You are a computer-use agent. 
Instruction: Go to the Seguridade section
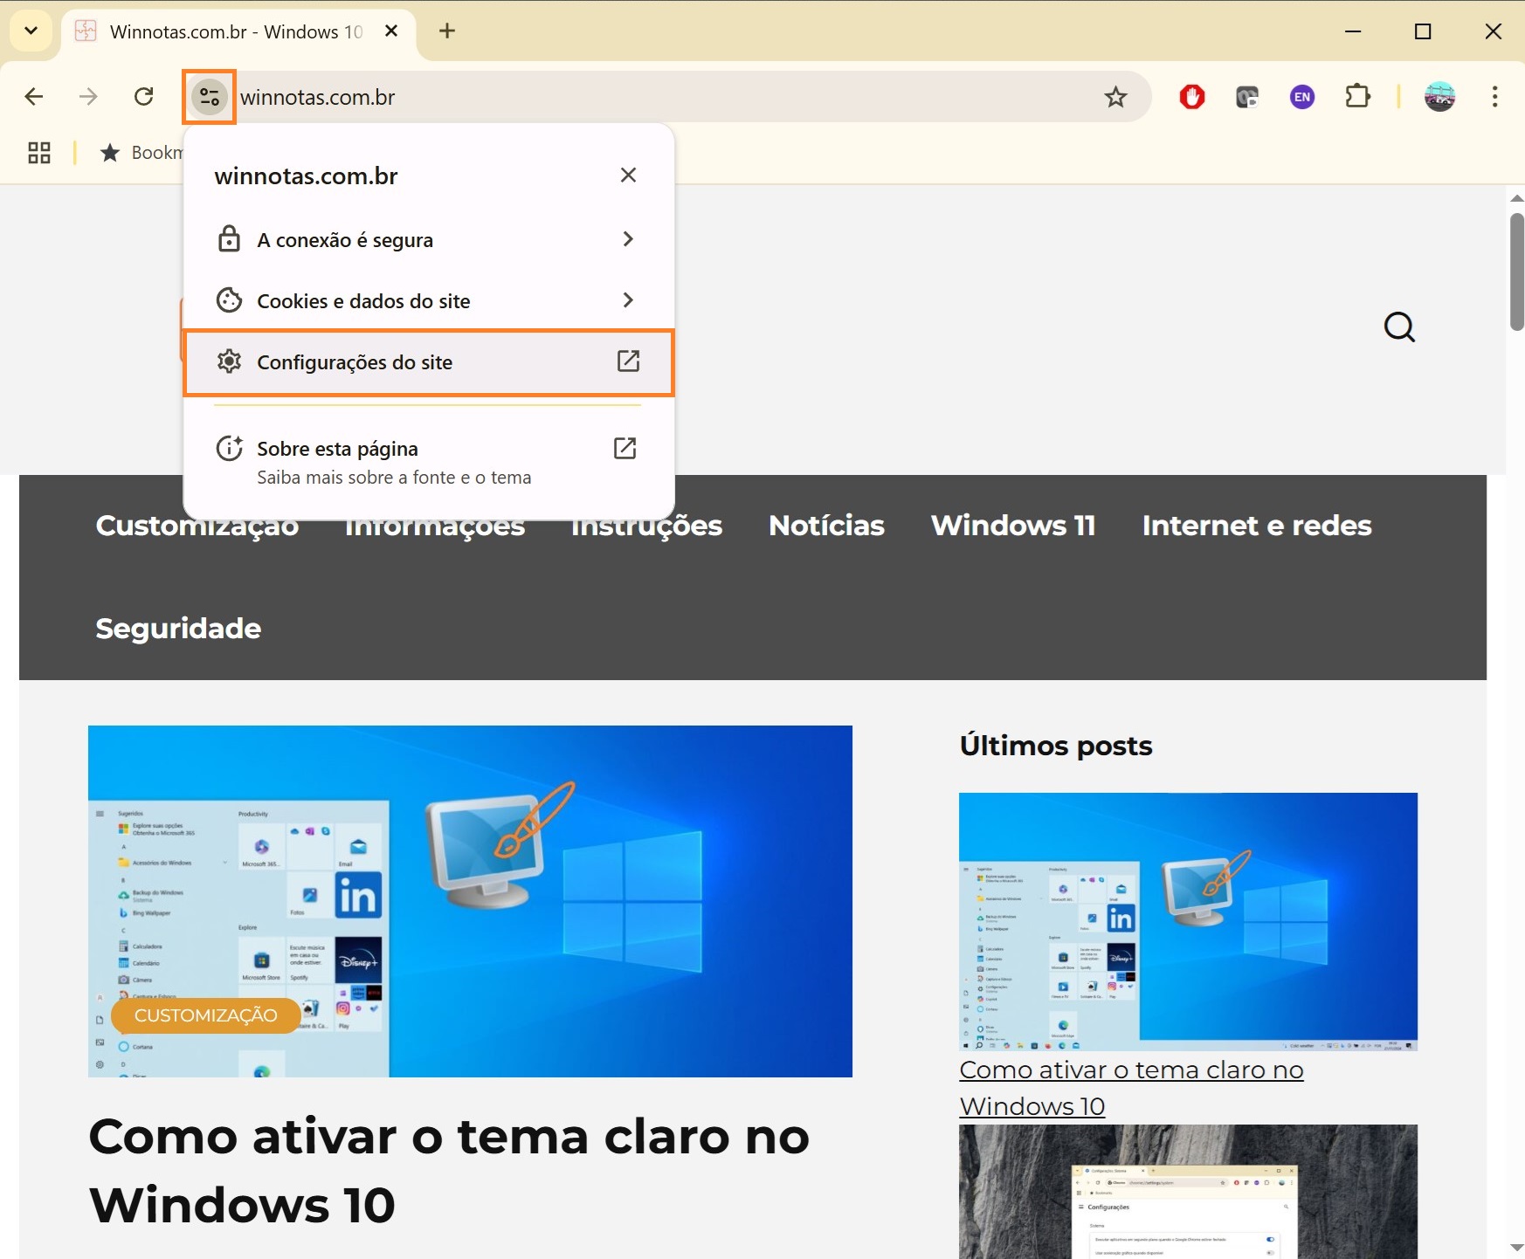click(x=178, y=629)
